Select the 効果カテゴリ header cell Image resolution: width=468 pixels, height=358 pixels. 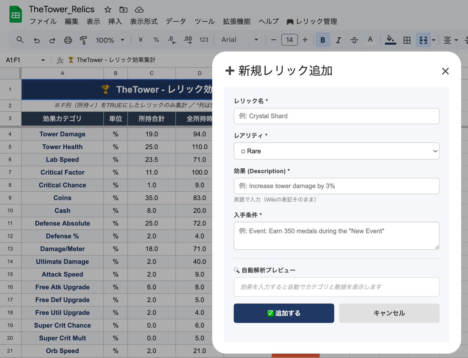[62, 119]
